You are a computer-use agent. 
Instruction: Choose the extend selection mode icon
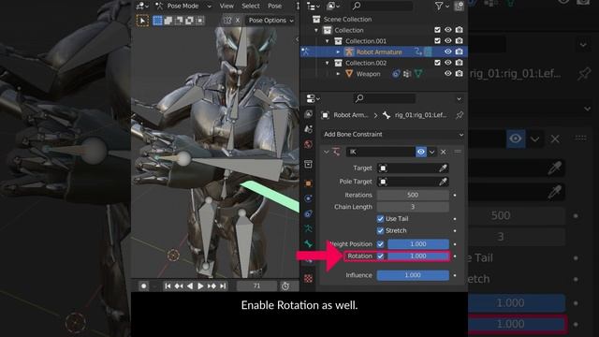tap(168, 21)
